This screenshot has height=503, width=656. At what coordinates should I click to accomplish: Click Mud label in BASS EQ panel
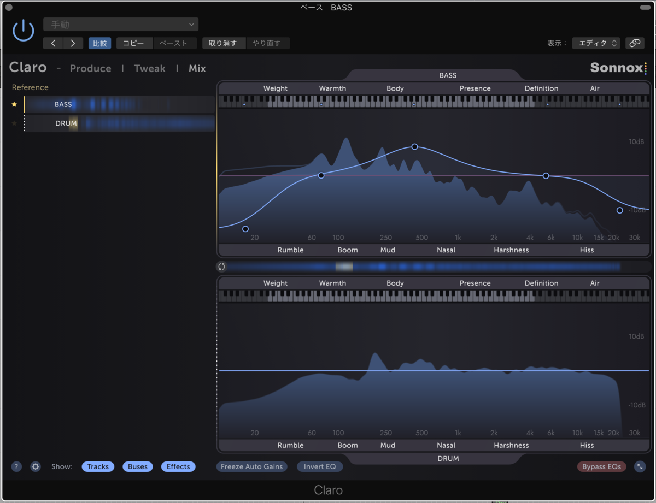pos(388,250)
